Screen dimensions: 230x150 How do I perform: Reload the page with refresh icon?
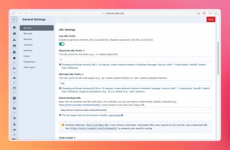point(32,13)
